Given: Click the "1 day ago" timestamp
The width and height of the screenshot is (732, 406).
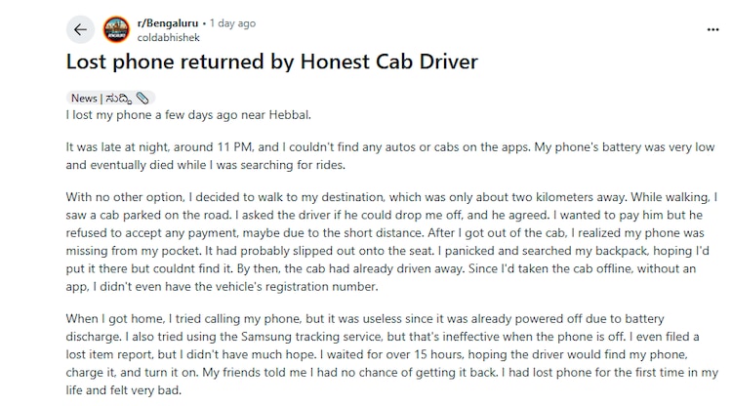Looking at the screenshot, I should click(231, 22).
